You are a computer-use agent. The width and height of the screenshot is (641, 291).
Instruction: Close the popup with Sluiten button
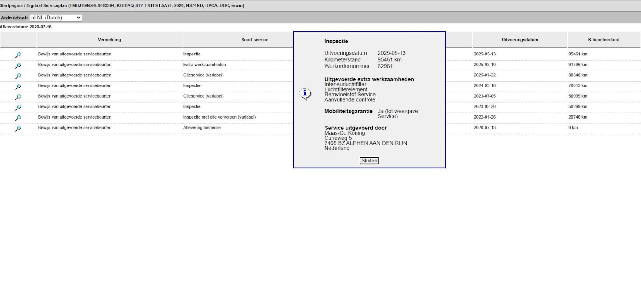pyautogui.click(x=369, y=161)
